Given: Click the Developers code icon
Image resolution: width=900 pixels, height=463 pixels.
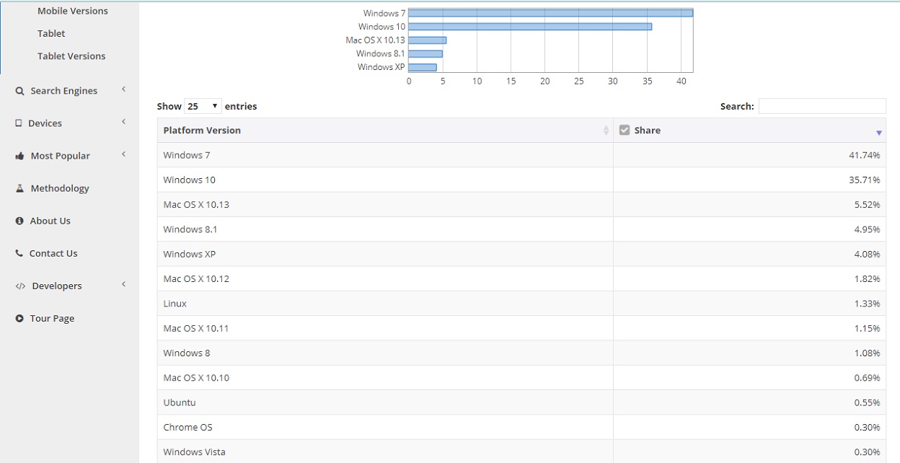Looking at the screenshot, I should coord(20,286).
